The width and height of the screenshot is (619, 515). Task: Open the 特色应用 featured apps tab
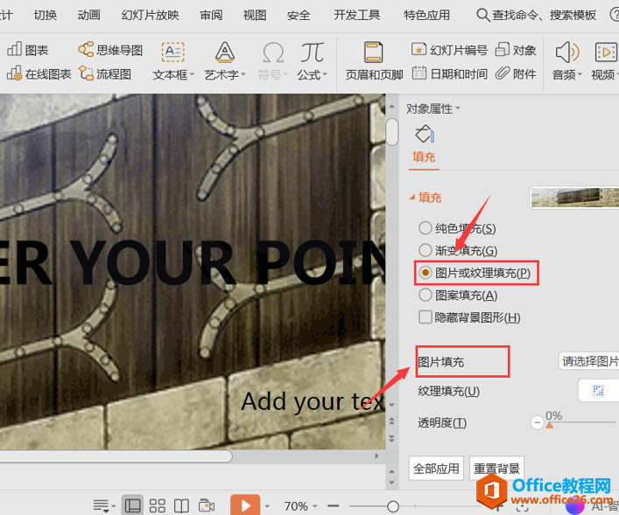[426, 15]
